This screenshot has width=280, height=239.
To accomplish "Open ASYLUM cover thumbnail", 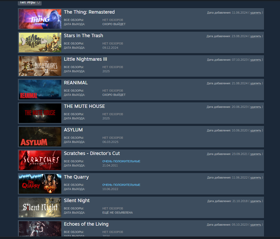I will [40, 137].
